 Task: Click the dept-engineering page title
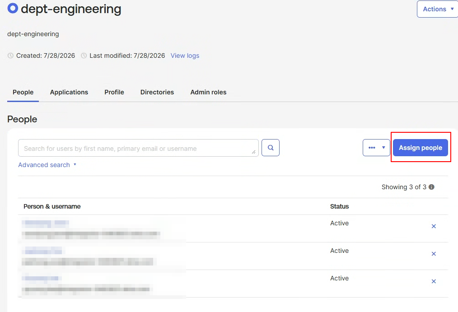pos(71,9)
